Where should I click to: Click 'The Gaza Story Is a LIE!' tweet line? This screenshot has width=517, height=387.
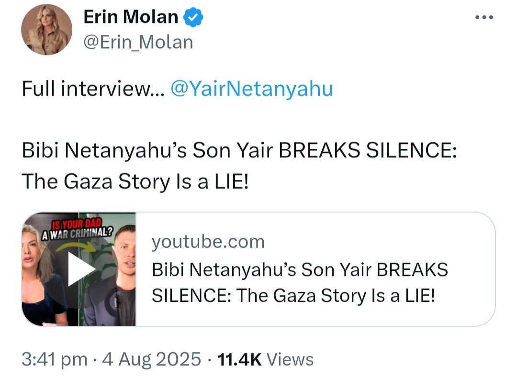tap(135, 181)
